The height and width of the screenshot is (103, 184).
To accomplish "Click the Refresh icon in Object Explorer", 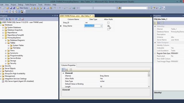I will pos(19,19).
